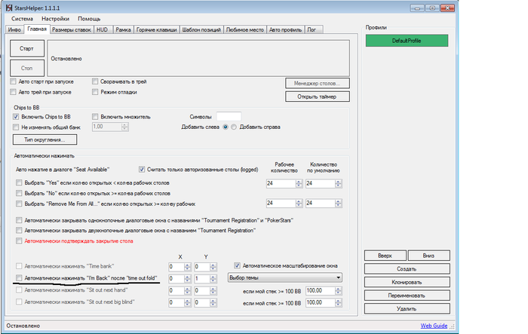Image resolution: width=528 pixels, height=334 pixels.
Task: Enable auto-close of двухкнопочные dialogs checkbox
Action: pos(19,230)
